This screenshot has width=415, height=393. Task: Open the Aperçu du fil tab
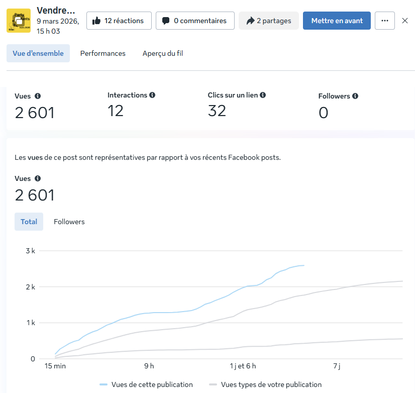pos(163,53)
